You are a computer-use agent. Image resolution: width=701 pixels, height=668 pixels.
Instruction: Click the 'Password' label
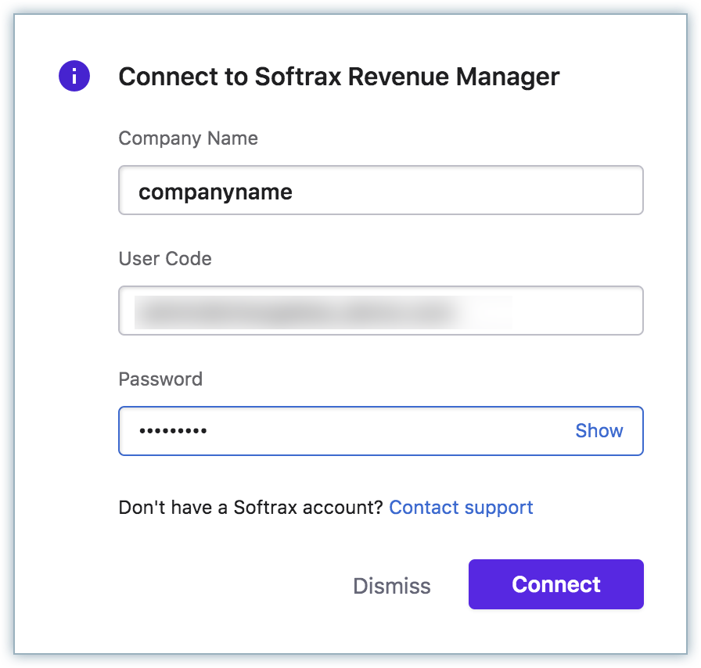coord(160,379)
